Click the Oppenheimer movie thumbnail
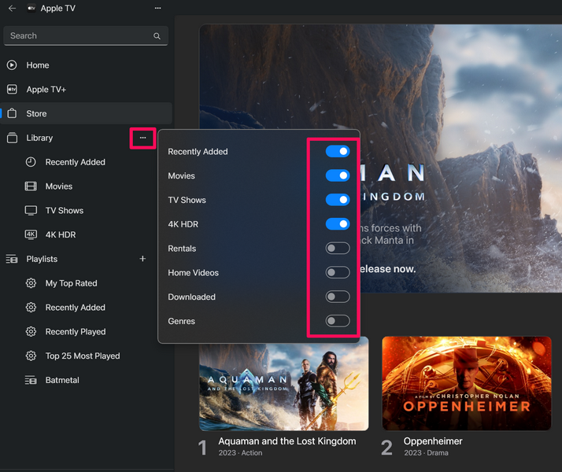The image size is (562, 472). pos(466,383)
